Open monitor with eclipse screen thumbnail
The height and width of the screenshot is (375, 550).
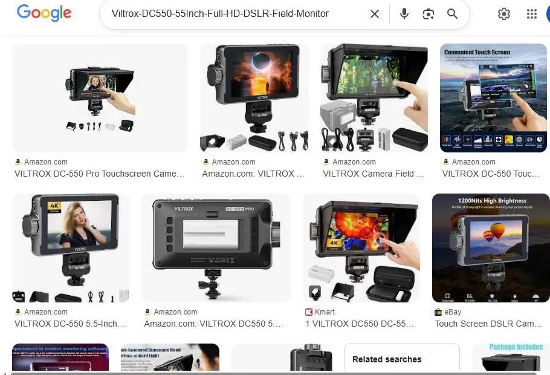click(254, 97)
